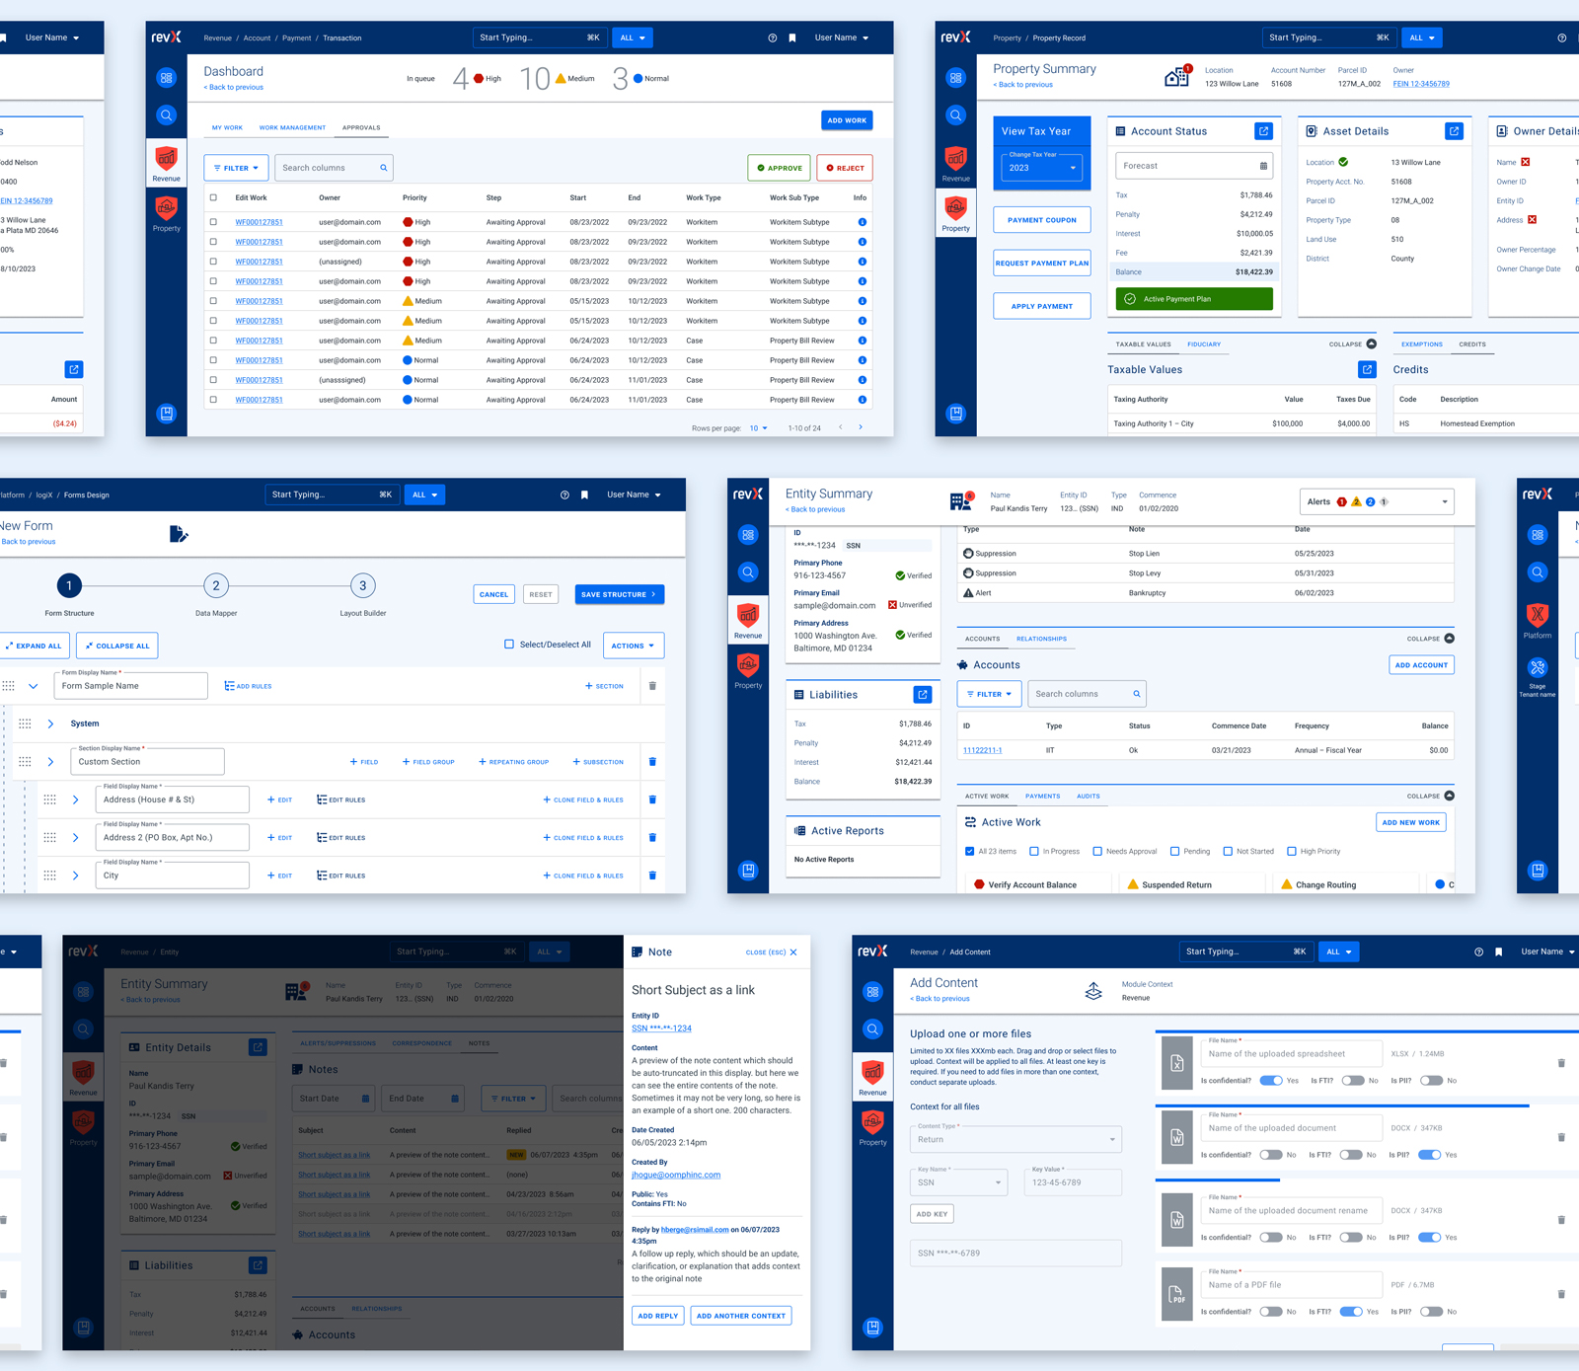Click save icon in Add Content sidebar
Image resolution: width=1579 pixels, height=1371 pixels.
(872, 1328)
